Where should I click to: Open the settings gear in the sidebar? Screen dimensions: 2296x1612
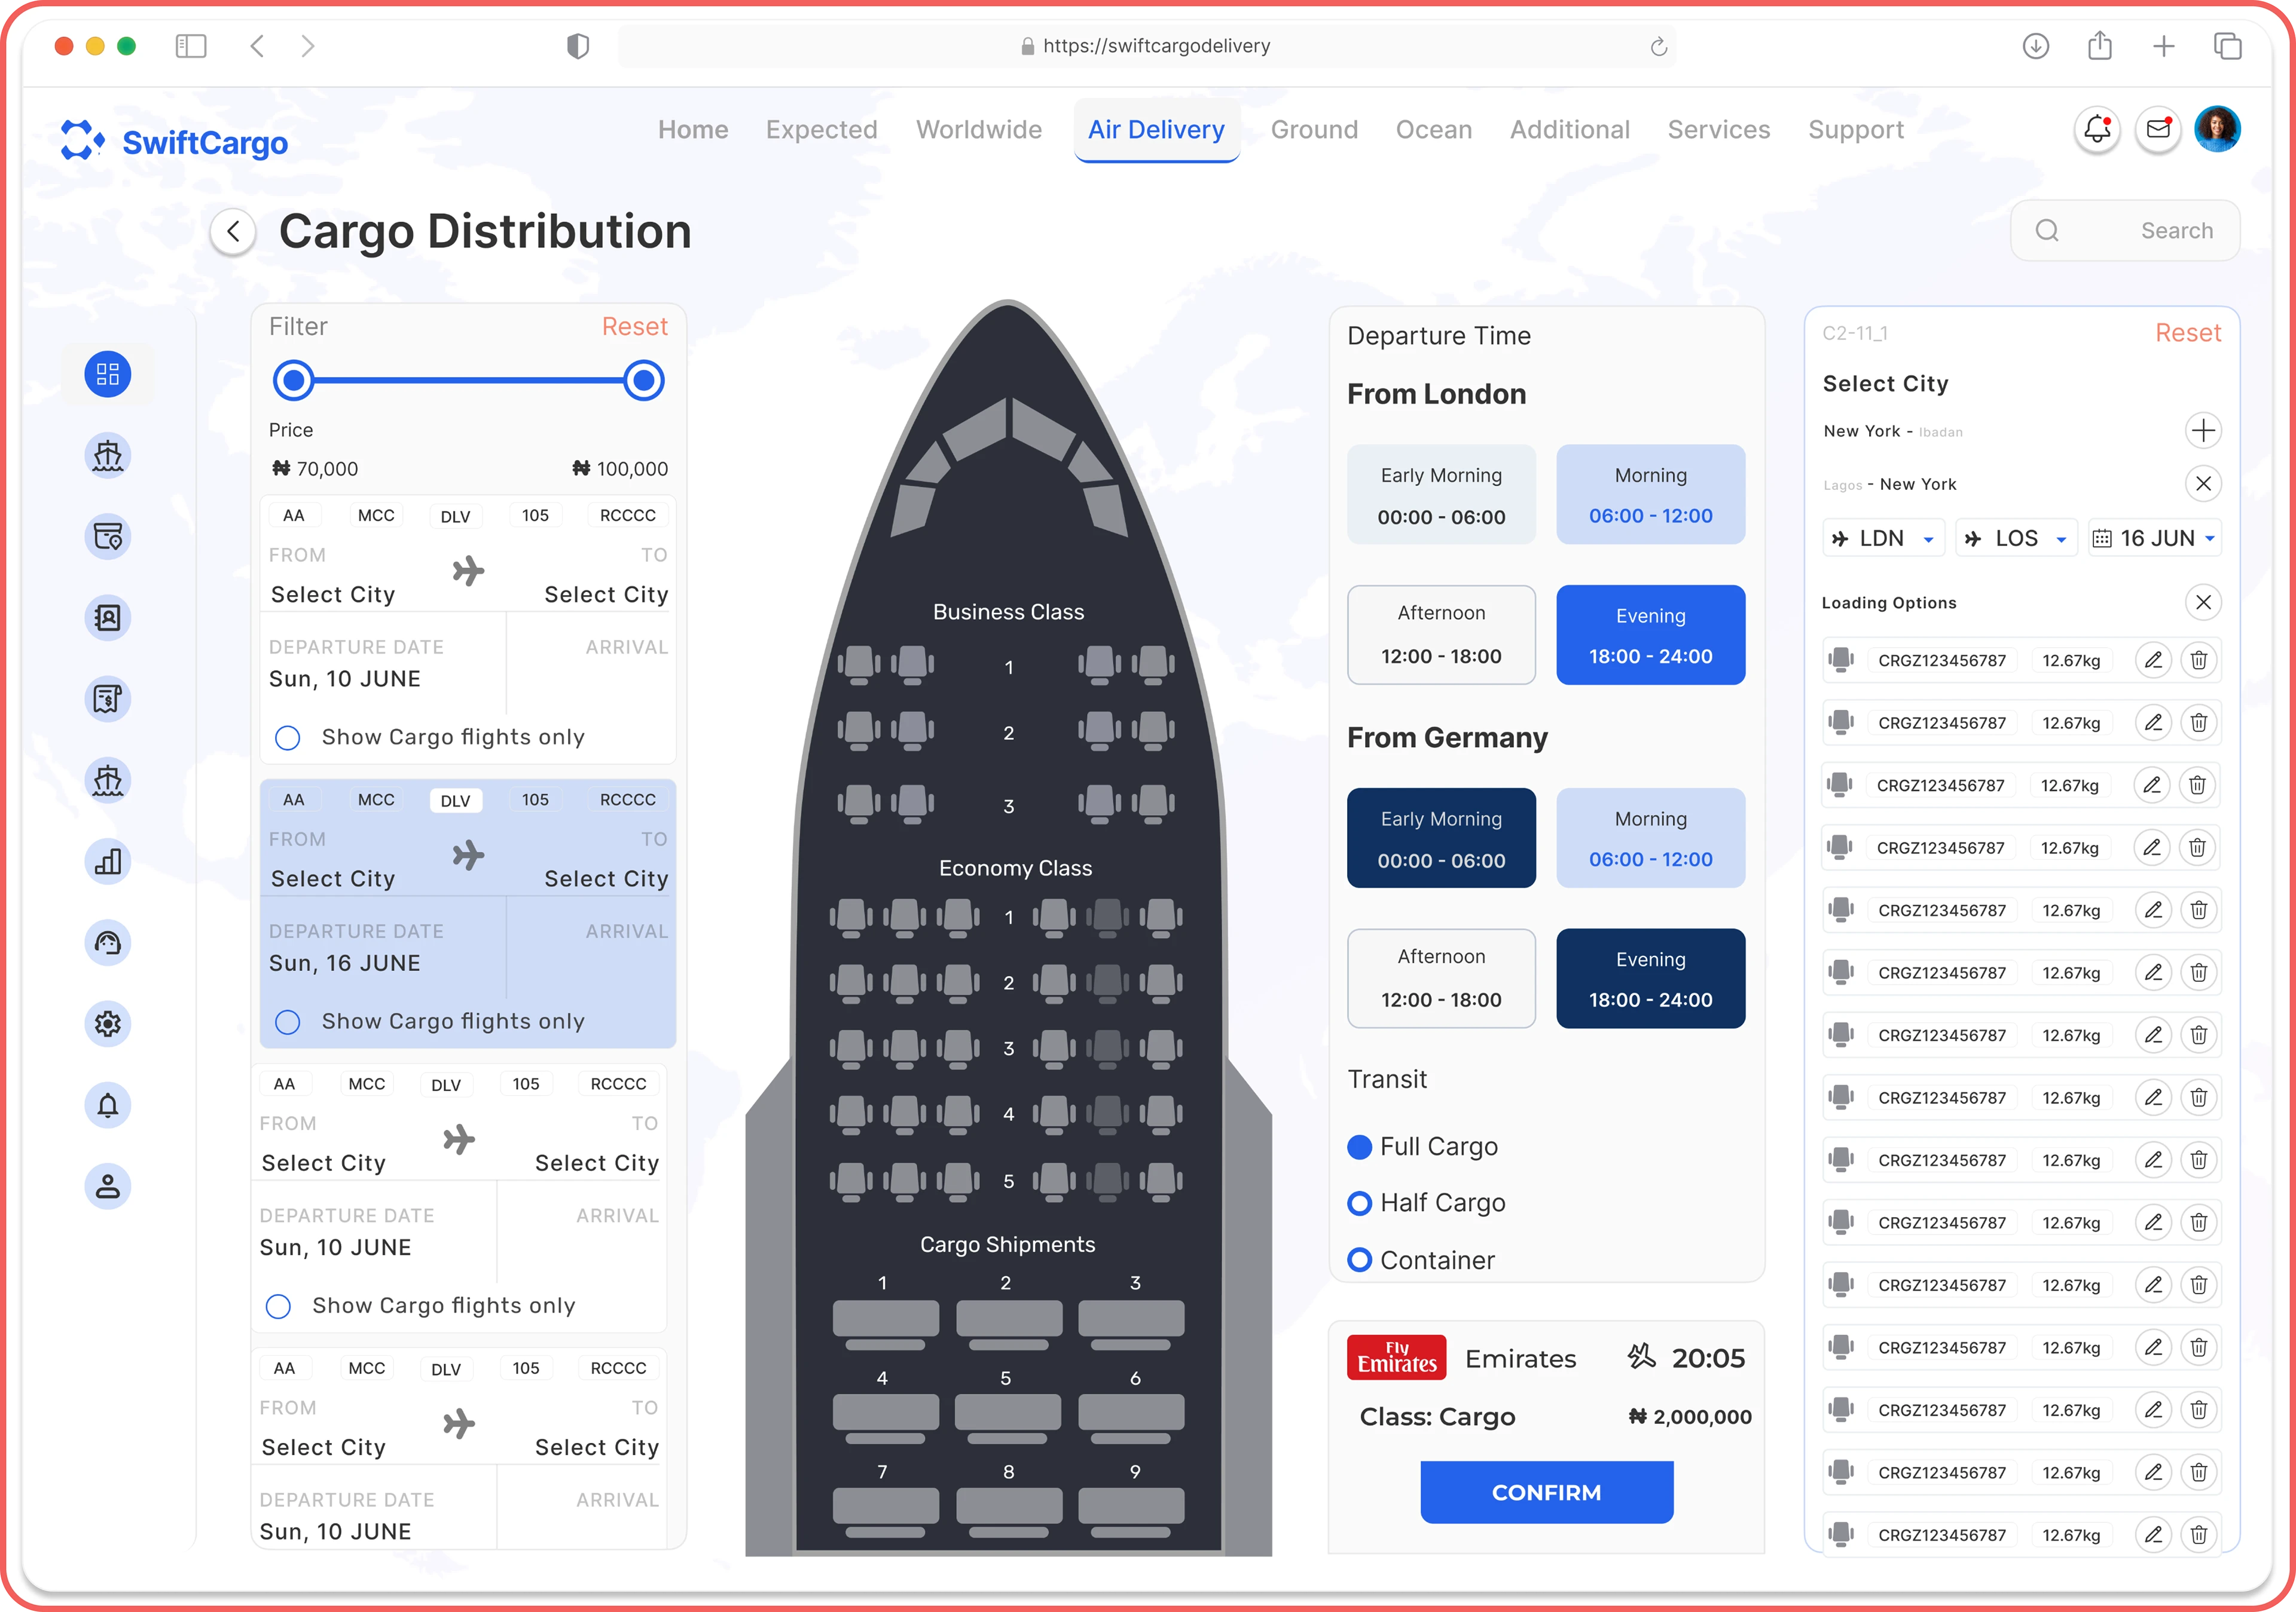[x=108, y=1024]
